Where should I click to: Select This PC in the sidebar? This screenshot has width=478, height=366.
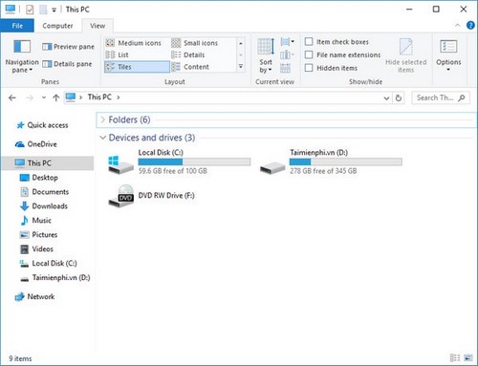[x=48, y=163]
